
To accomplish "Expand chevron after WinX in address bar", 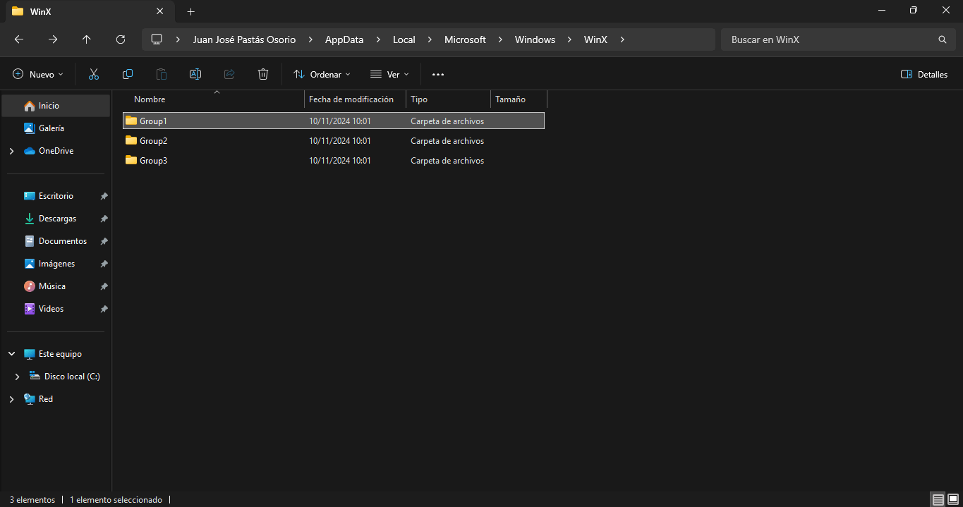I will 622,39.
